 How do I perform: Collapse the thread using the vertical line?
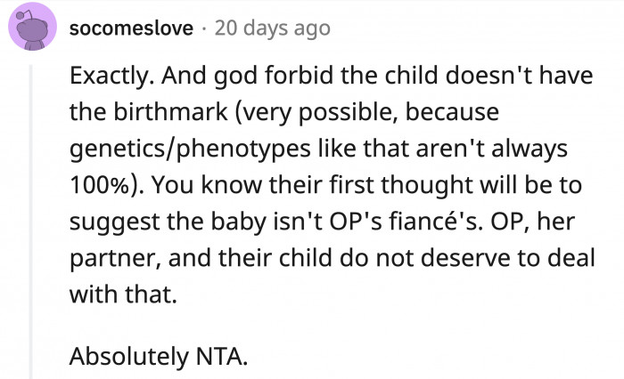(30, 222)
